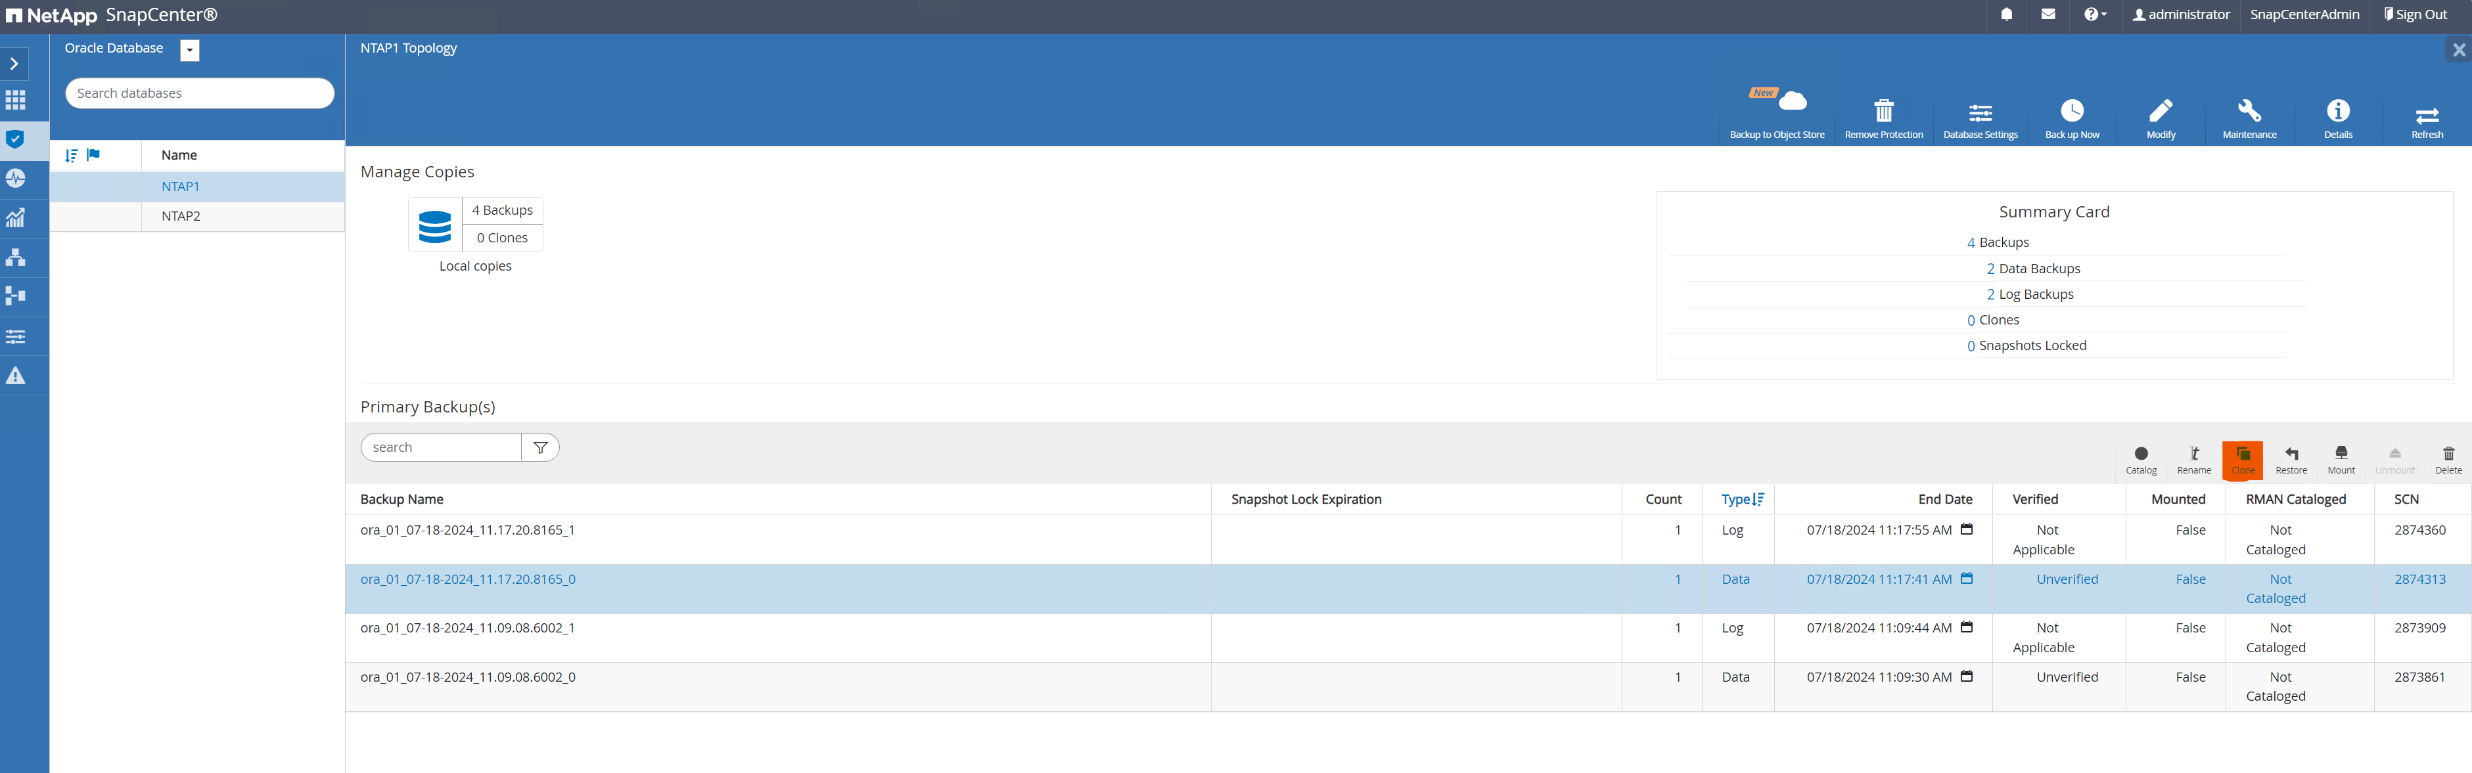The height and width of the screenshot is (773, 2472).
Task: Click the Type column filter toggle
Action: tap(1760, 499)
